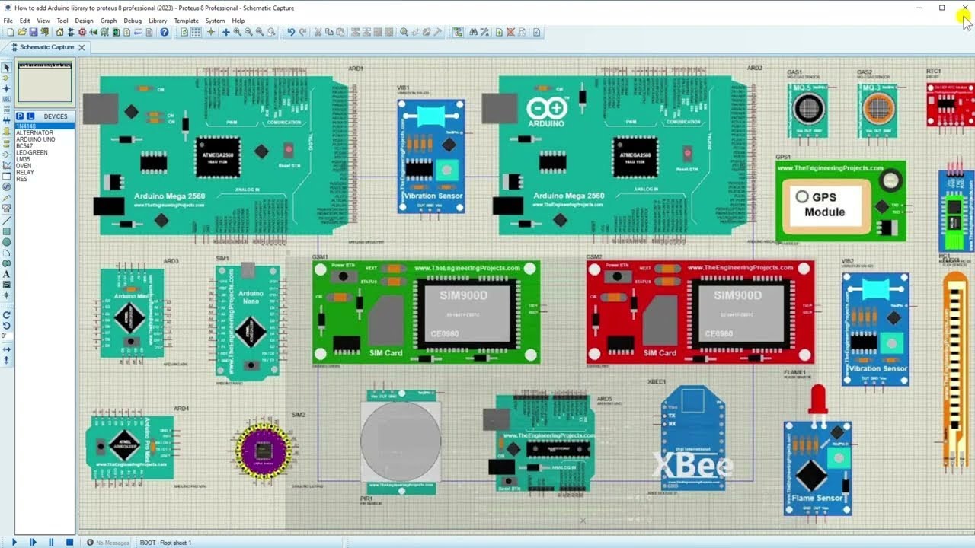Rotate anti-clockwise using the rotate icon

(6, 325)
